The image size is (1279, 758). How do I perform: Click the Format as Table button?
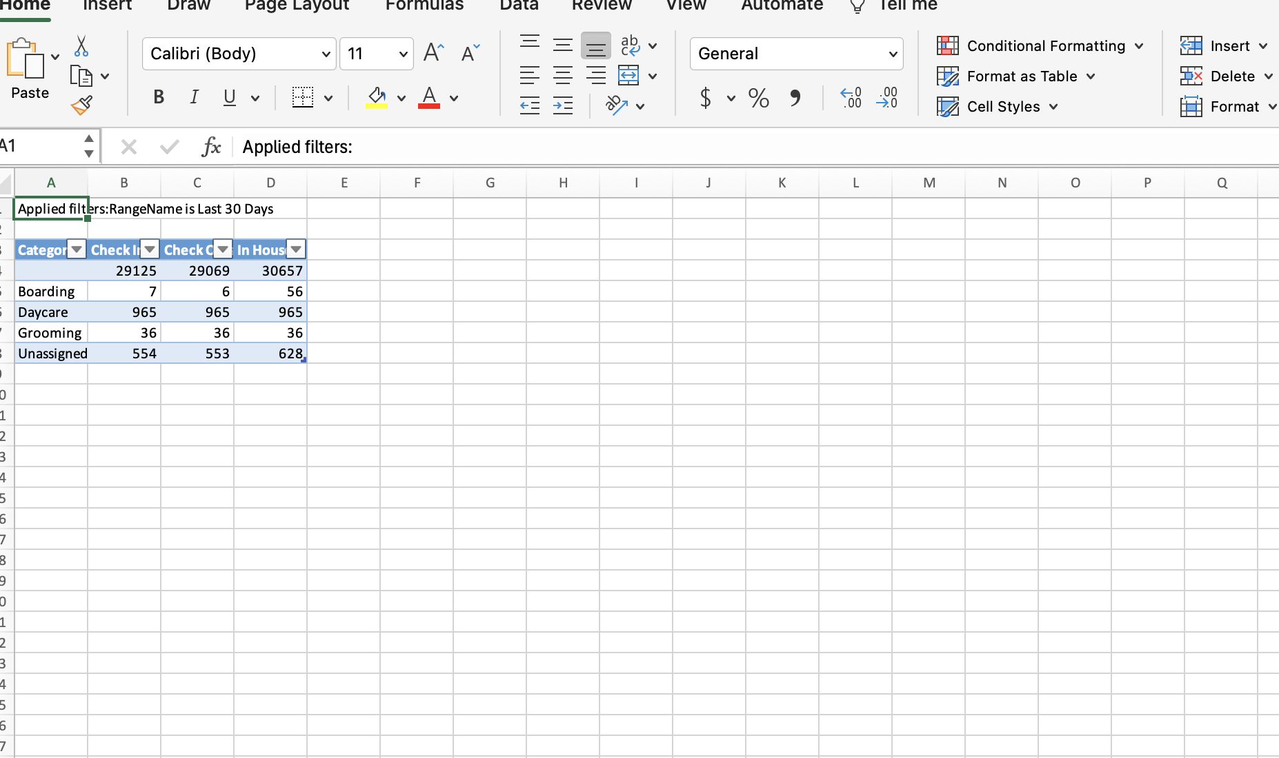(x=1015, y=76)
